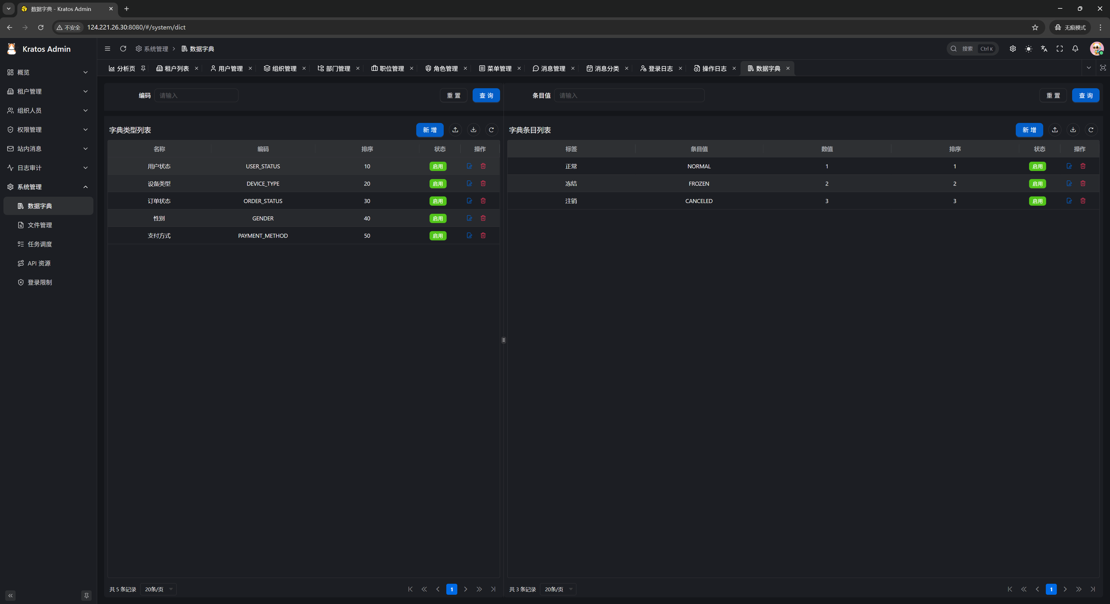Expand the 组织人员 sidebar menu
Screen dimensions: 1110x604
(48, 111)
